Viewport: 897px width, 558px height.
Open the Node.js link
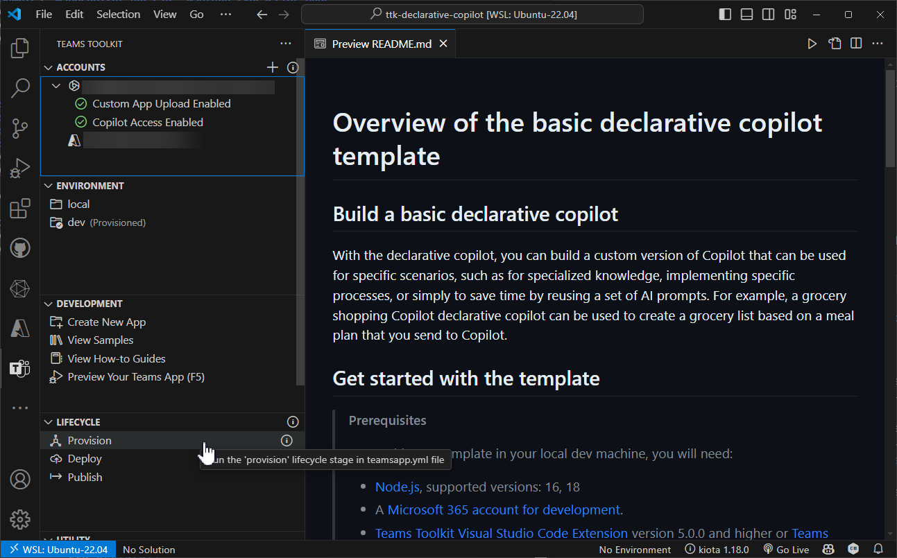[397, 487]
